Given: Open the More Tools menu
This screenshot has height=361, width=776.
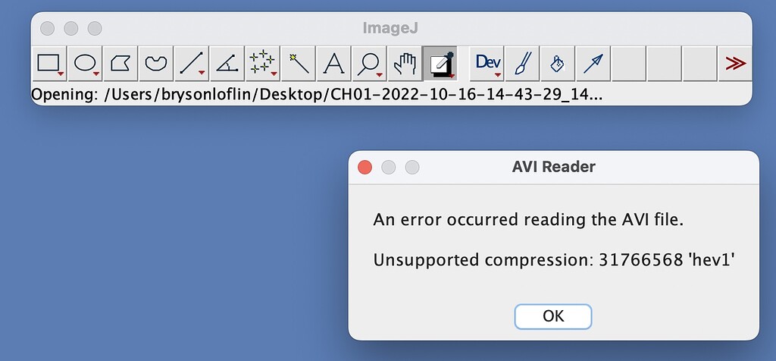Looking at the screenshot, I should (735, 64).
